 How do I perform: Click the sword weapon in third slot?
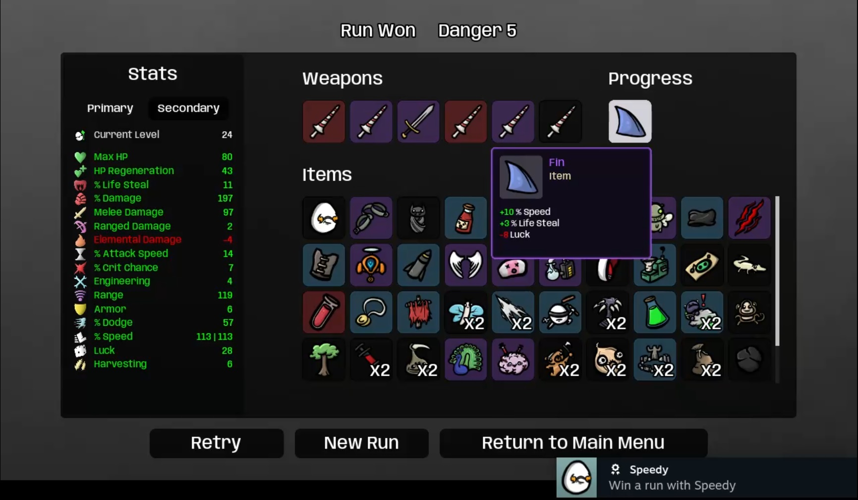coord(418,121)
